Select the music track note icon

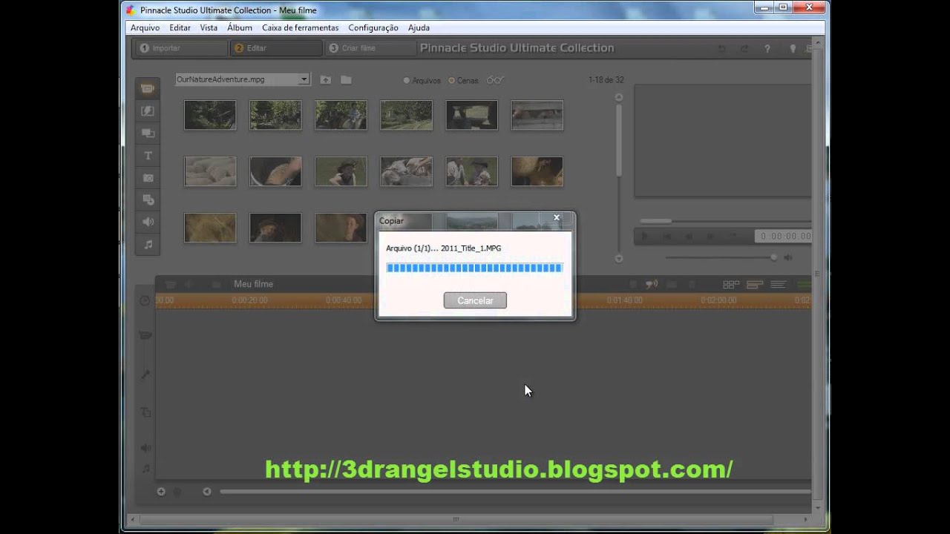click(145, 469)
